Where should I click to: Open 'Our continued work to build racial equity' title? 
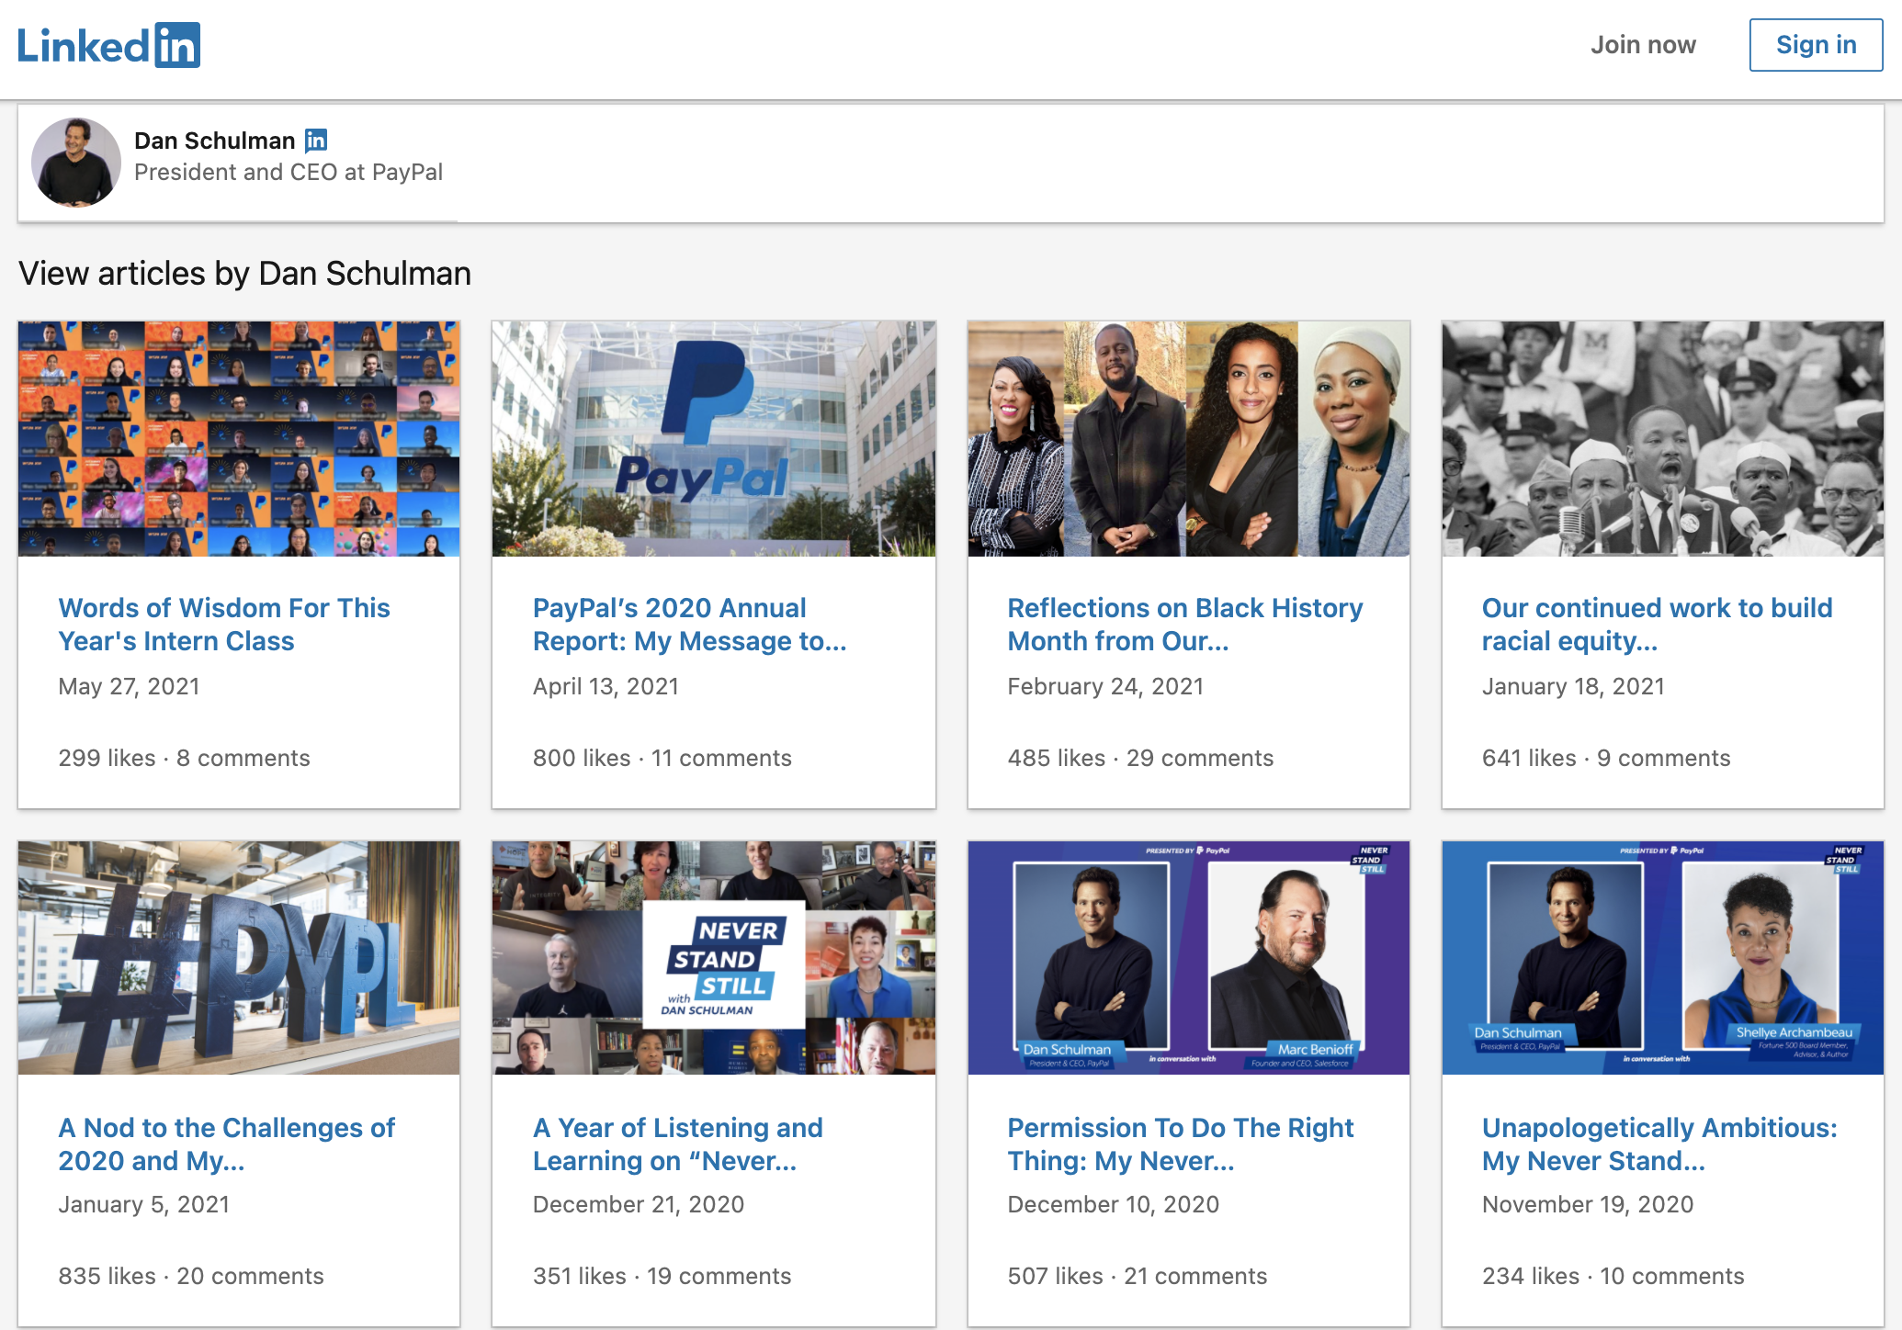click(1657, 625)
